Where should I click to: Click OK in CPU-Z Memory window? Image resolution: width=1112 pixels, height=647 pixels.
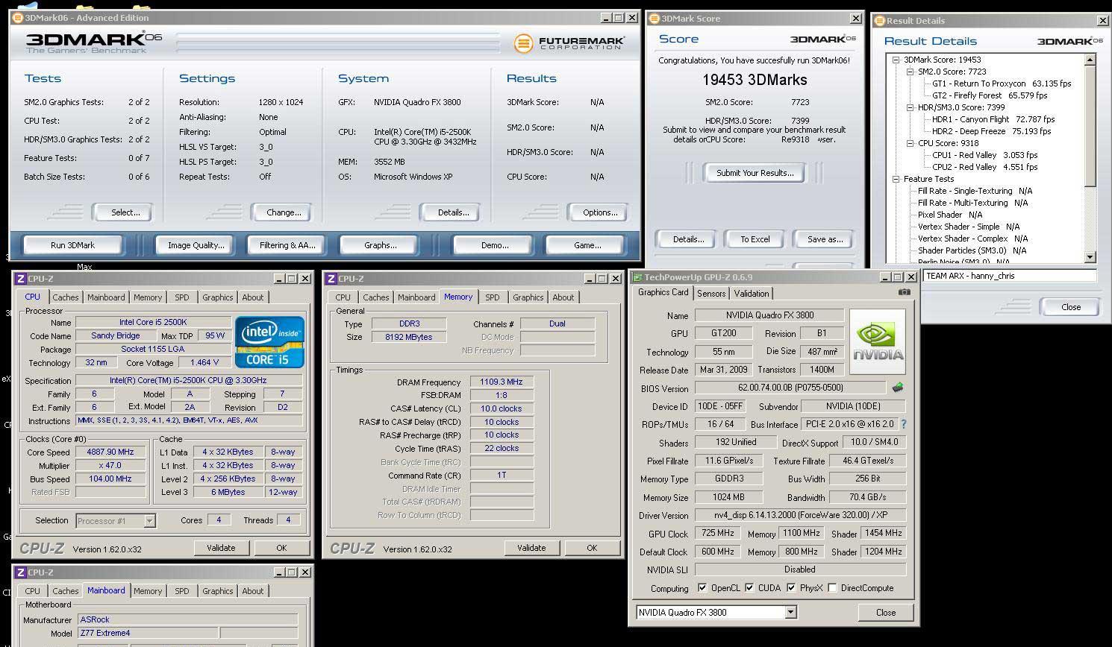591,547
